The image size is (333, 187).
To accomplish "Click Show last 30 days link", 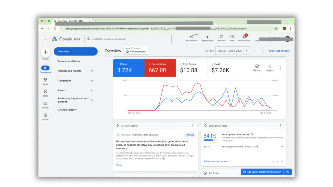I will point(279,51).
